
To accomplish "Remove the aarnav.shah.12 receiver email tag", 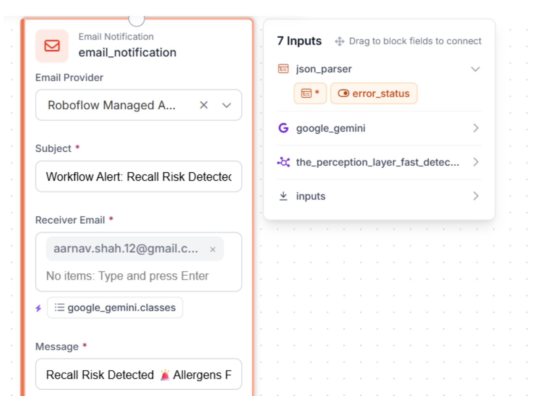I will 213,249.
